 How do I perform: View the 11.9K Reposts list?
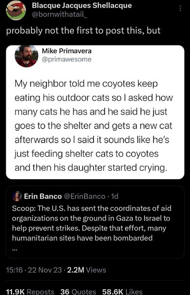pos(30,292)
